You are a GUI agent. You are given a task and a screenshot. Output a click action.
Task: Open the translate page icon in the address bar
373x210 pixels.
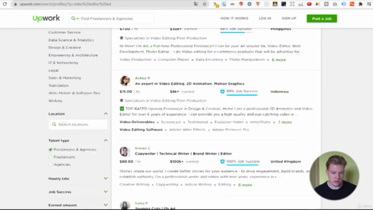196,4
